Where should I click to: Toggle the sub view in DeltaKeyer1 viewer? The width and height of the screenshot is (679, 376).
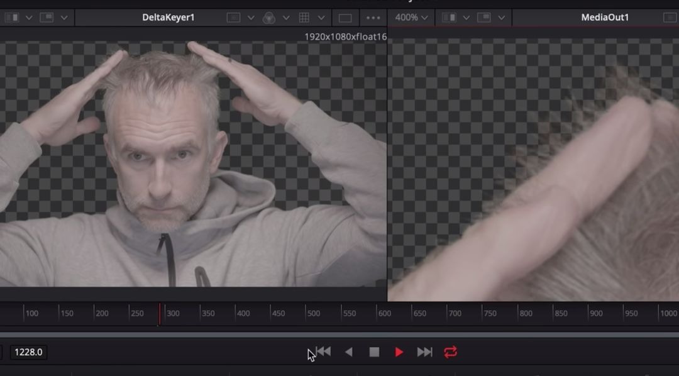coord(47,18)
